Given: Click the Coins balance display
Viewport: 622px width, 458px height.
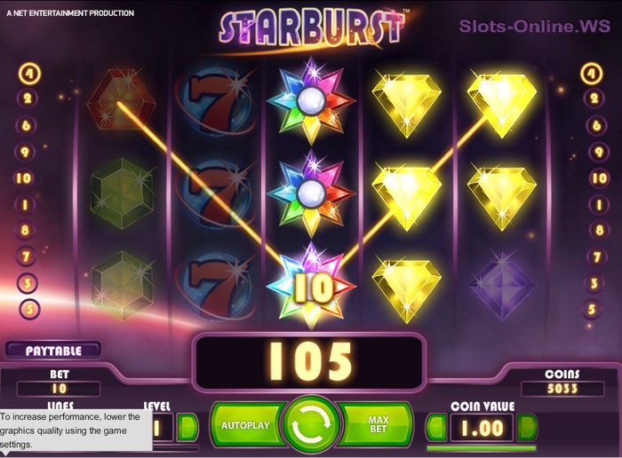Looking at the screenshot, I should point(562,389).
